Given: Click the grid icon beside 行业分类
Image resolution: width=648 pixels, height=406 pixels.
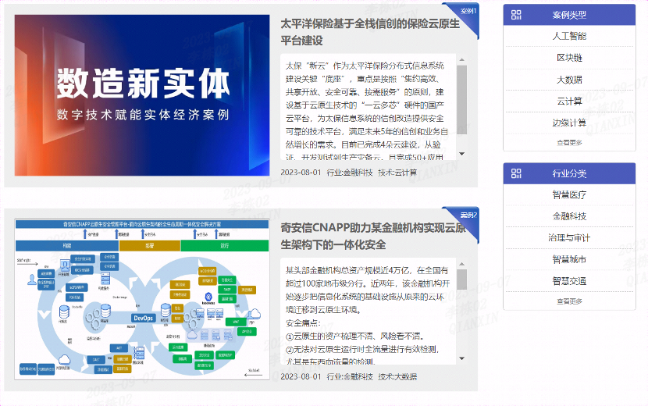Looking at the screenshot, I should click(516, 173).
